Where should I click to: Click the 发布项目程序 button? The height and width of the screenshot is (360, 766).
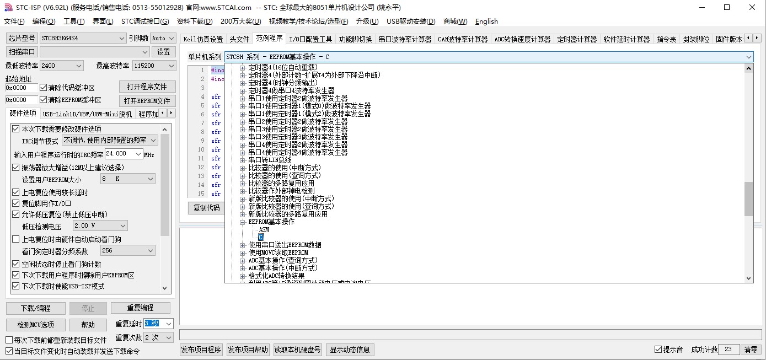coord(201,350)
